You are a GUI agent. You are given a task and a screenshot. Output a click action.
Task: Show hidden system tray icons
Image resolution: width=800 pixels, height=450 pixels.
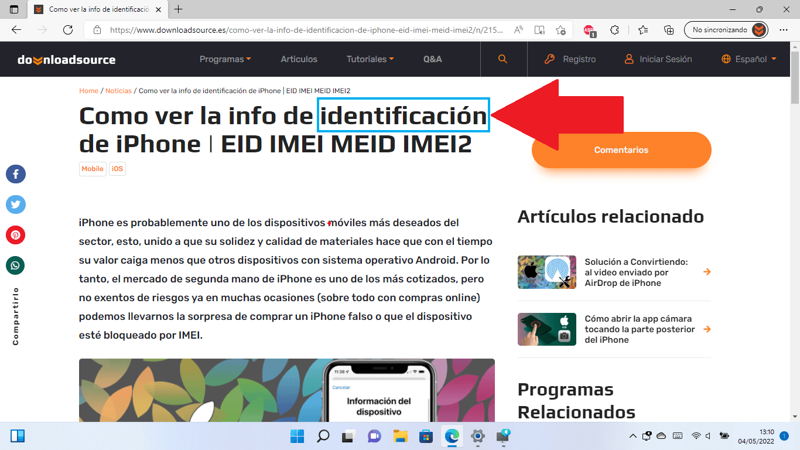(x=633, y=436)
